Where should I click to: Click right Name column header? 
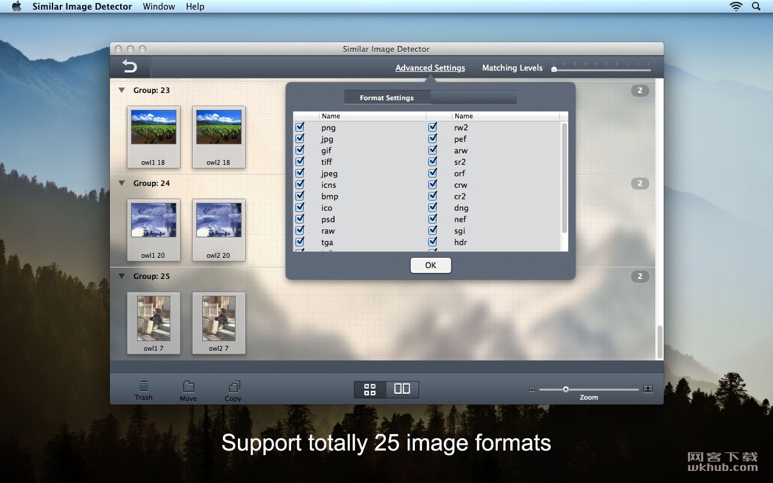(505, 116)
